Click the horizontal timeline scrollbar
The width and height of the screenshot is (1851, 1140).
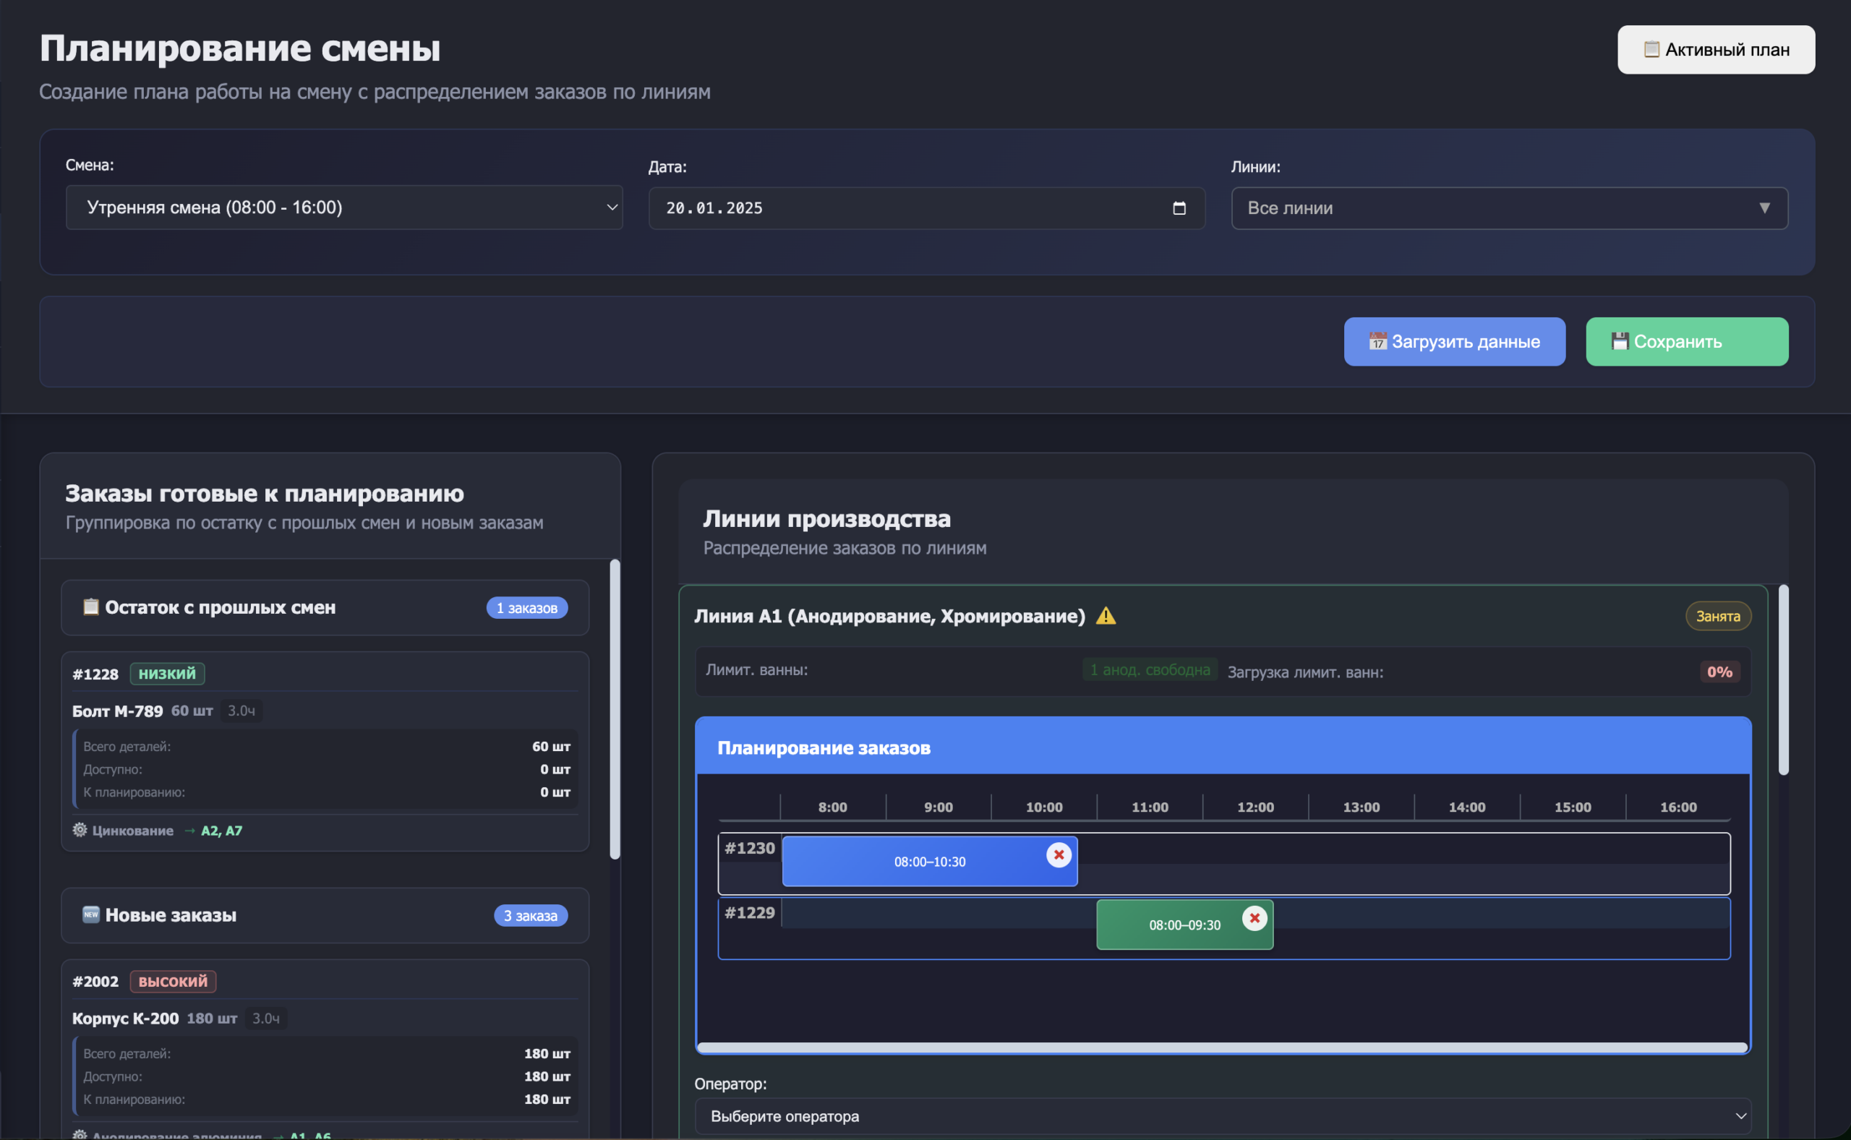(x=1221, y=1047)
